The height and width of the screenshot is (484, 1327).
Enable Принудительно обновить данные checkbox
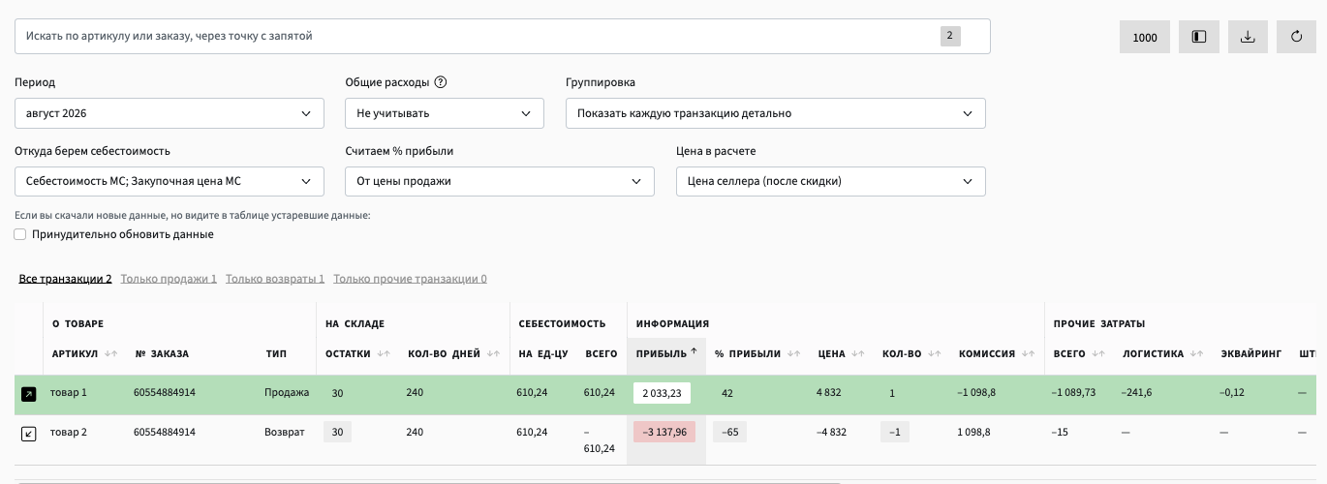click(x=20, y=234)
